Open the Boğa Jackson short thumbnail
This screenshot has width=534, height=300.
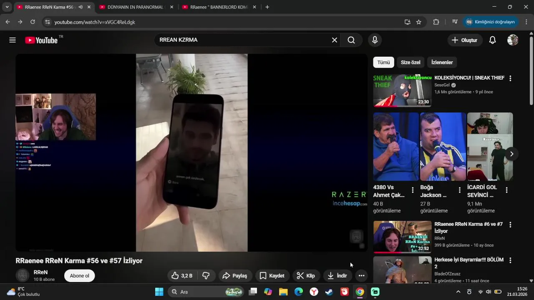pos(443,146)
